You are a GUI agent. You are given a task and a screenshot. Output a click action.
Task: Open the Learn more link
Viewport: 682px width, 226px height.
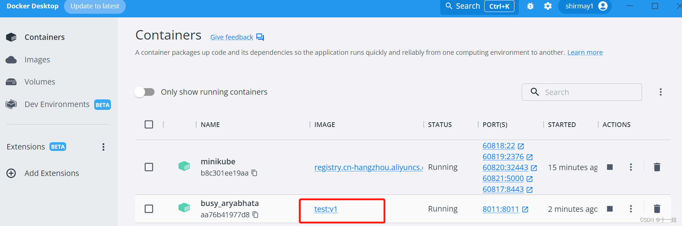click(x=585, y=53)
